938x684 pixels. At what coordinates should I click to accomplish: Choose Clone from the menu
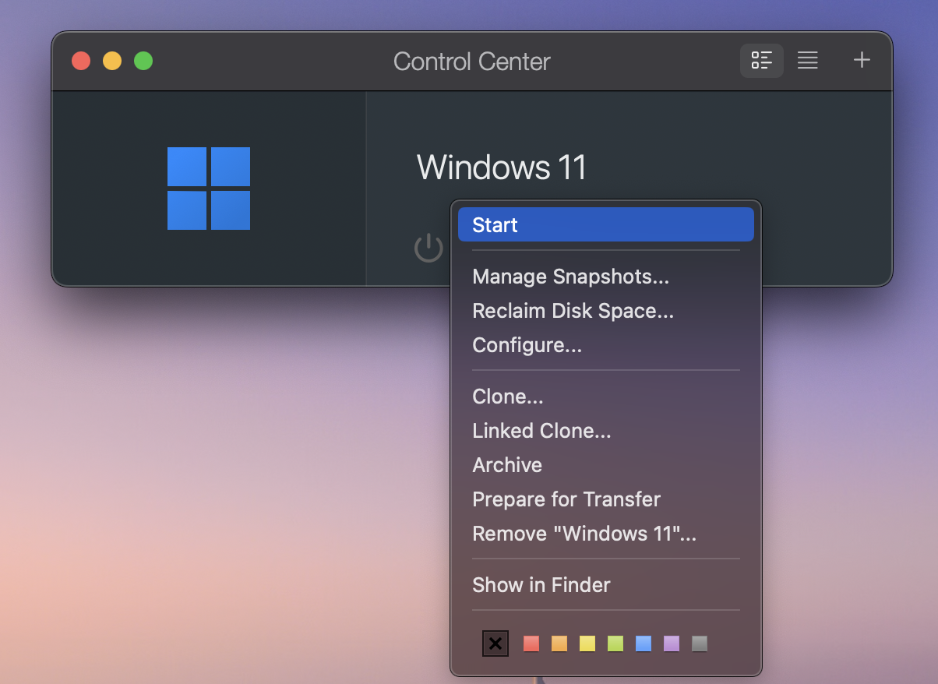(507, 396)
